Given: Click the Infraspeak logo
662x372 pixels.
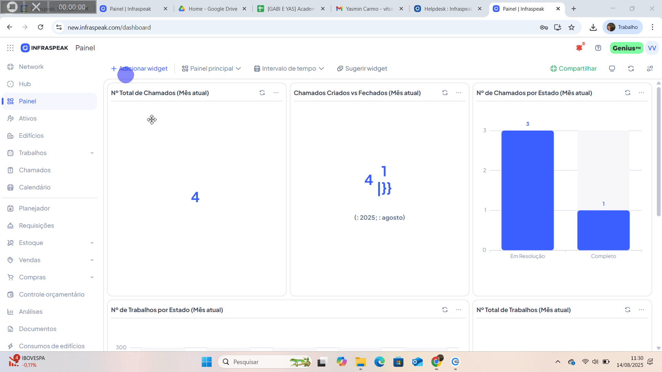Looking at the screenshot, I should pyautogui.click(x=44, y=48).
